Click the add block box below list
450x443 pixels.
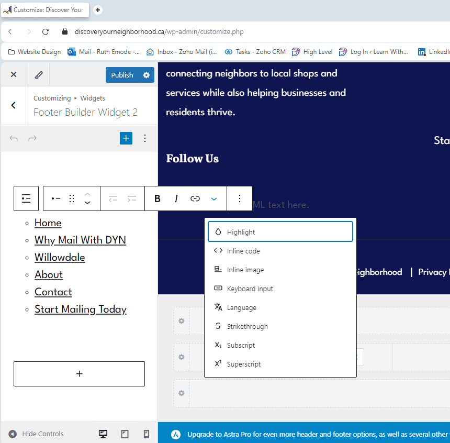pos(79,374)
